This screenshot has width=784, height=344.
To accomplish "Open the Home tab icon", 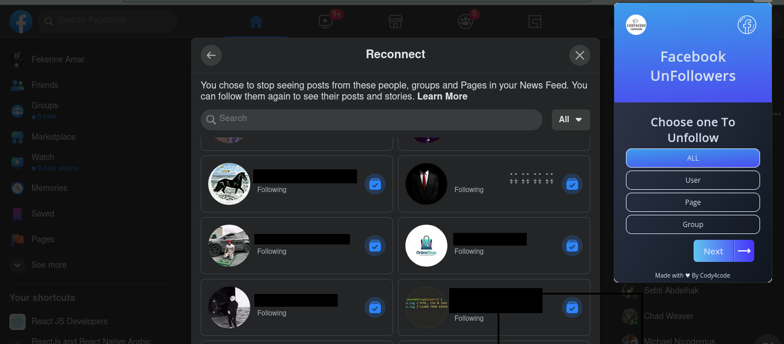I will [x=256, y=22].
